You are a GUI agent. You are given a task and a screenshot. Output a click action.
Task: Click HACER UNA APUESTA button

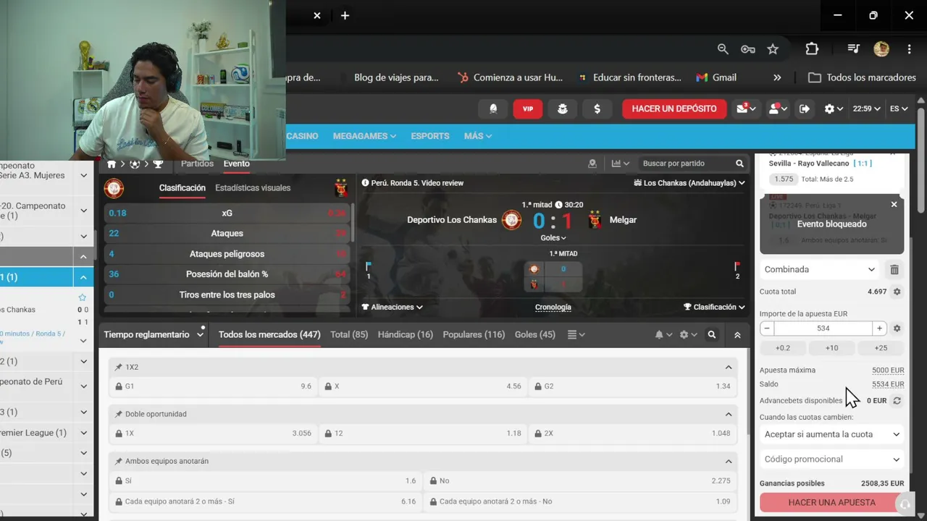(831, 502)
